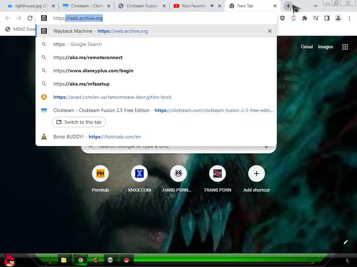The width and height of the screenshot is (357, 267).
Task: Open the avast ransomware-decryption-tools suggestion
Action: 156,97
